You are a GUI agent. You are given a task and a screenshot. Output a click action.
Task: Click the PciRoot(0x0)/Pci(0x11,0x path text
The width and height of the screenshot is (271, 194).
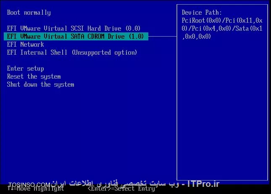click(222, 21)
